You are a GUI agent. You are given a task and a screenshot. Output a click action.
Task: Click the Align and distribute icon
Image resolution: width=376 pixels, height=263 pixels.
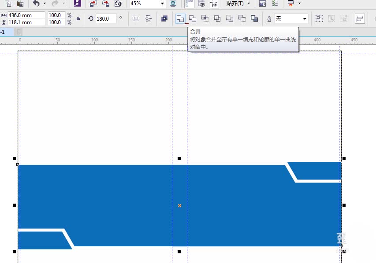[360, 18]
